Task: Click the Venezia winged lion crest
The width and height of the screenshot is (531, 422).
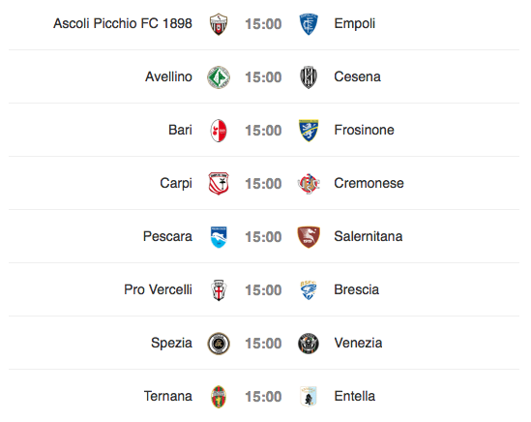Action: pyautogui.click(x=309, y=344)
